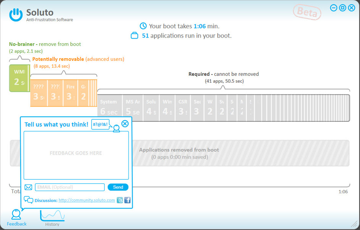The image size is (360, 230).
Task: Close the feedback popup
Action: (x=125, y=124)
